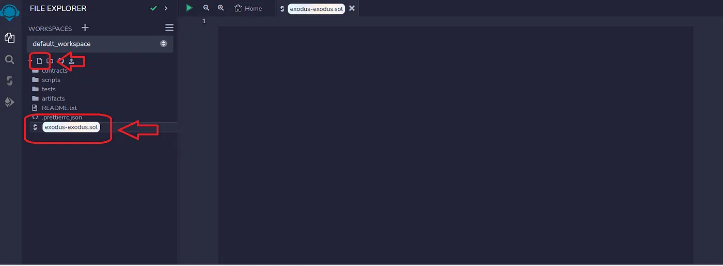Open the Search in files sidebar icon
Viewport: 723px width, 266px height.
(x=9, y=59)
